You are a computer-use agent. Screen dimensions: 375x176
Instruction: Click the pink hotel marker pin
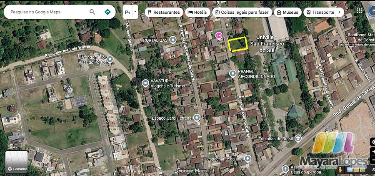click(x=219, y=36)
